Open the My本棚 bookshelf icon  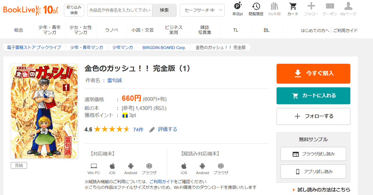point(274,6)
